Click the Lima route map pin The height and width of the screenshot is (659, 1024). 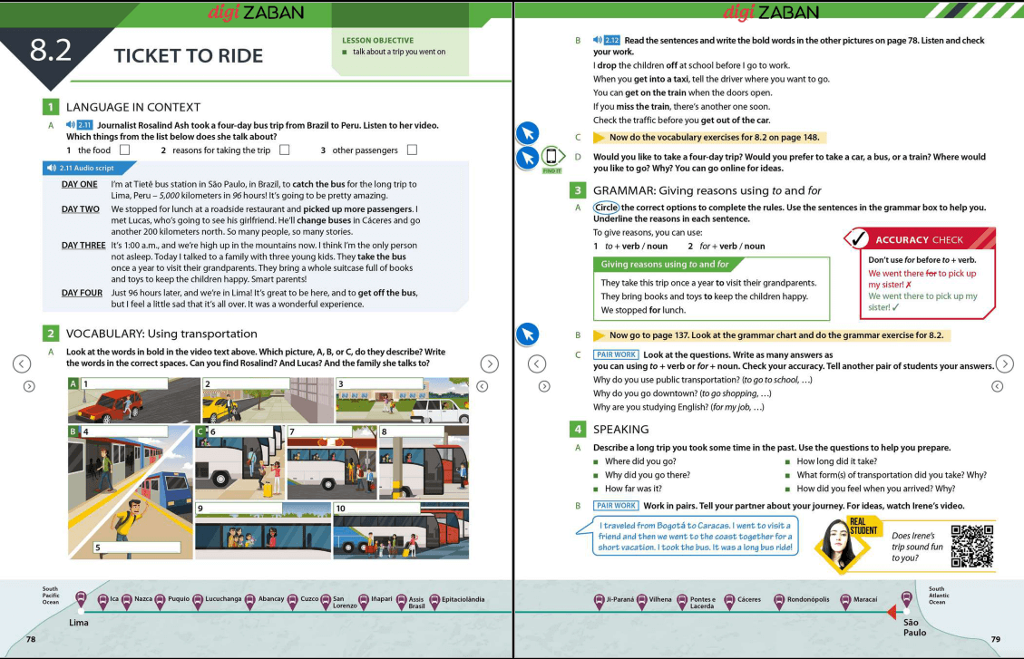pos(80,600)
